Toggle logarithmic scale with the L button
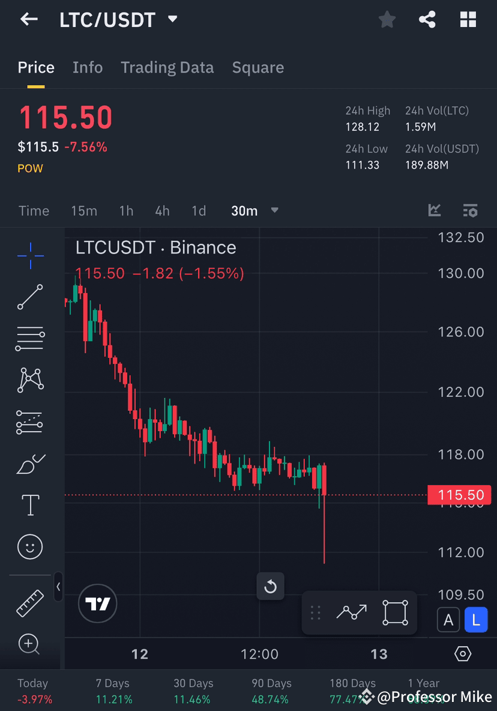Viewport: 497px width, 711px height. tap(476, 620)
